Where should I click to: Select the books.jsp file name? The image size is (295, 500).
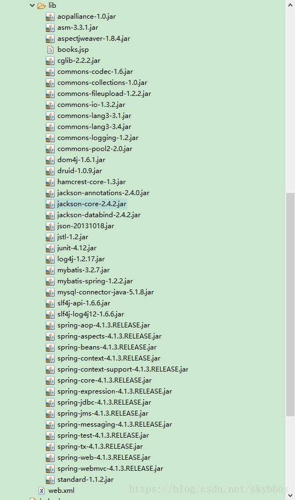(x=73, y=50)
